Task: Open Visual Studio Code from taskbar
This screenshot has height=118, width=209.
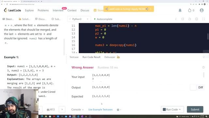Action: (78, 116)
